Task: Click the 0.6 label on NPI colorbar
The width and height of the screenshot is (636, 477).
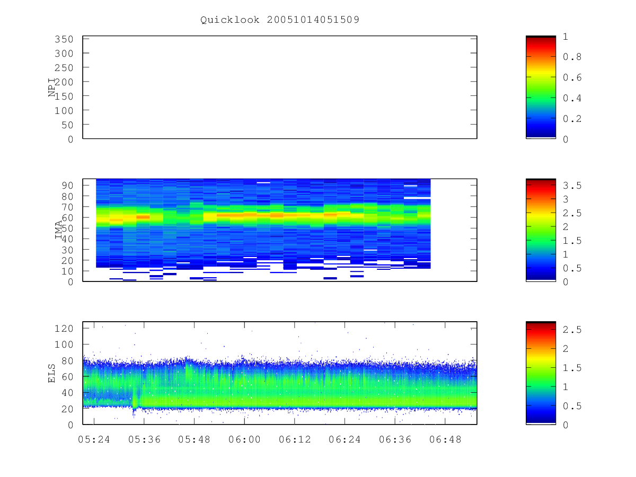Action: click(x=573, y=77)
